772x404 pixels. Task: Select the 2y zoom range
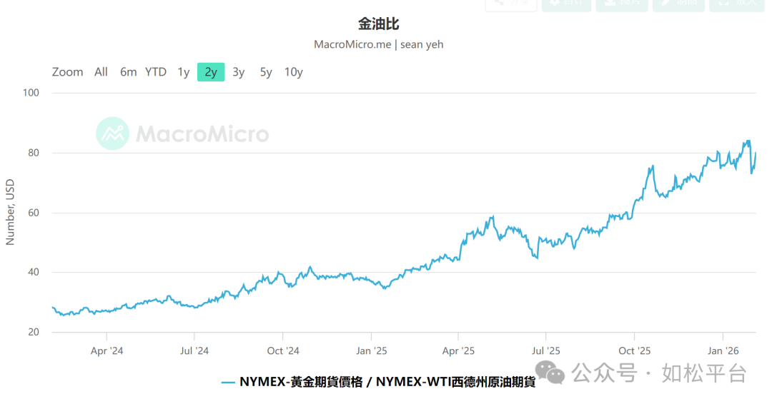pyautogui.click(x=211, y=72)
